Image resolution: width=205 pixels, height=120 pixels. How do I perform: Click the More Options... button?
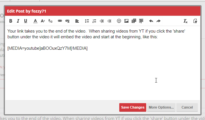click(161, 107)
